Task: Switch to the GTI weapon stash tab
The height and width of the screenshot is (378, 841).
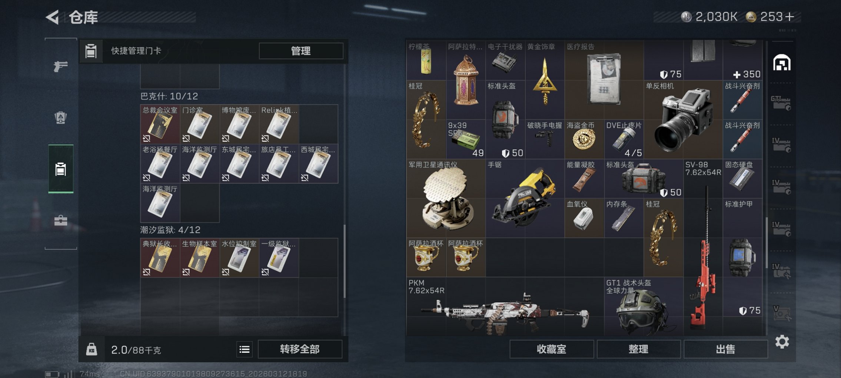Action: click(x=781, y=103)
